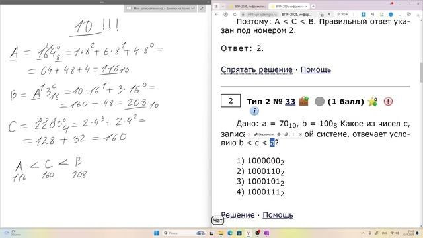This screenshot has width=423, height=238.
Task: Click the gray circle status icon
Action: point(319,102)
